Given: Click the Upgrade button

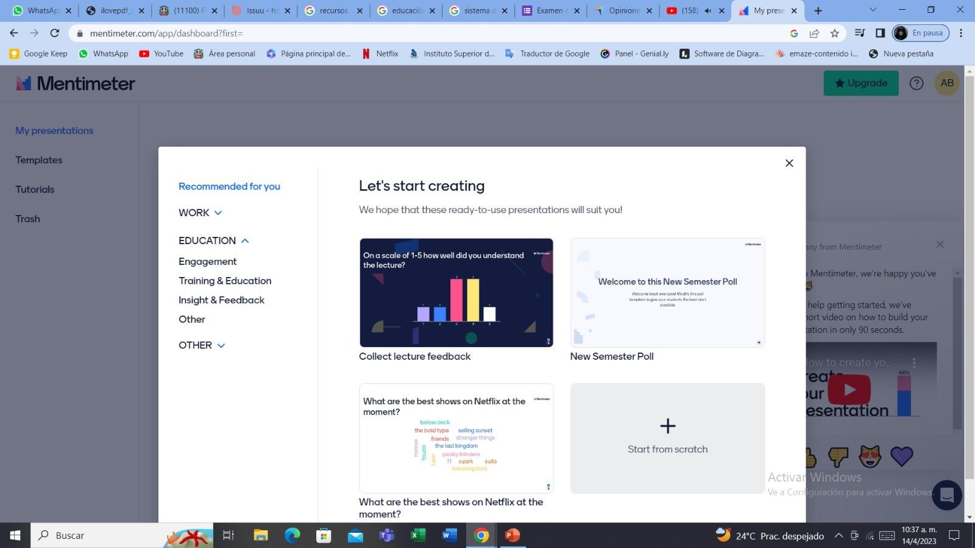Looking at the screenshot, I should [861, 83].
